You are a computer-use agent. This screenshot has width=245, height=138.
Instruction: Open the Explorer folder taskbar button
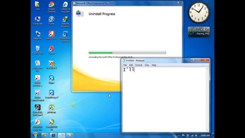[x=70, y=135]
